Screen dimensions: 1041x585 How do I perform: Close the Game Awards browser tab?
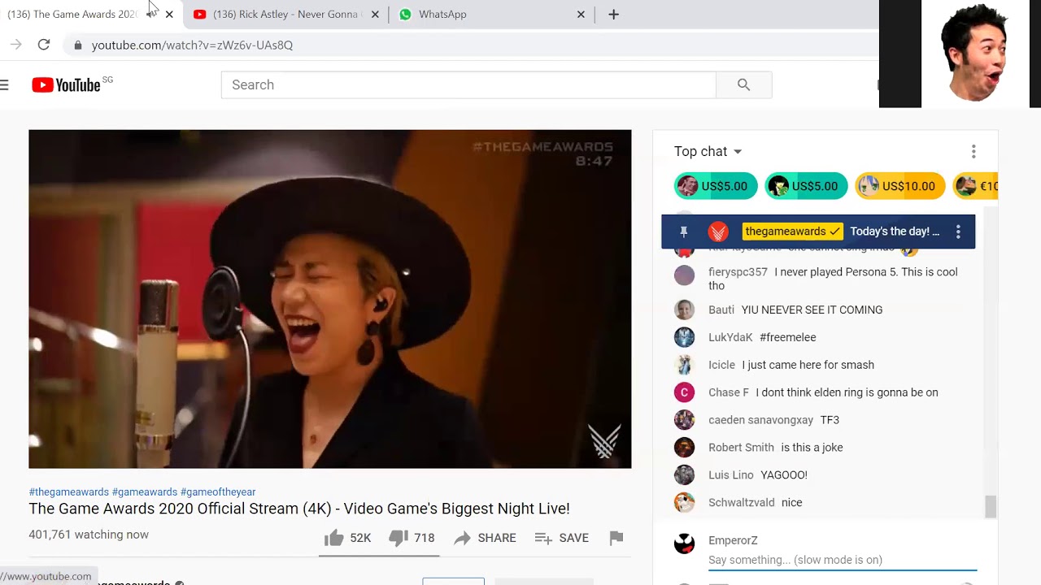click(169, 15)
